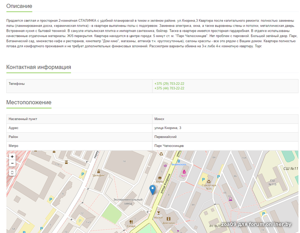Viewport: 300px width, 233px height.
Task: Click building 4А on the map
Action: (193, 205)
